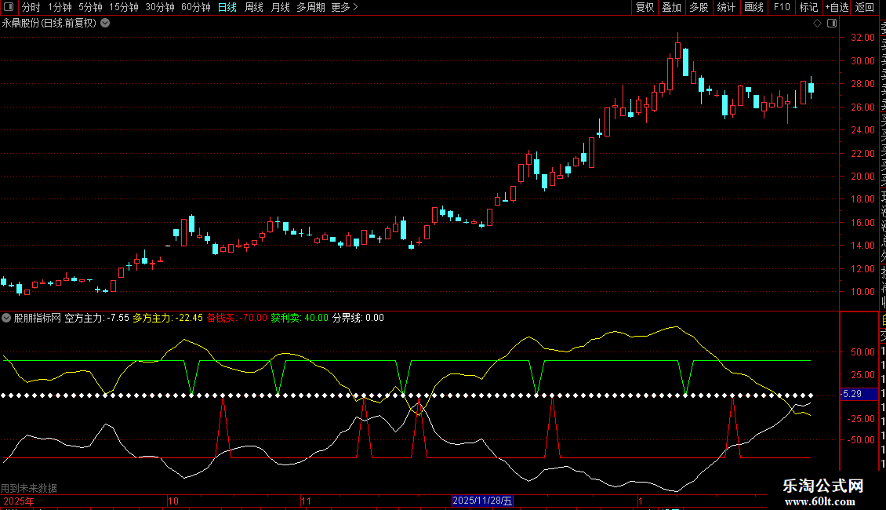Toggle the left sidebar panel icon
This screenshot has height=510, width=886.
coord(9,7)
